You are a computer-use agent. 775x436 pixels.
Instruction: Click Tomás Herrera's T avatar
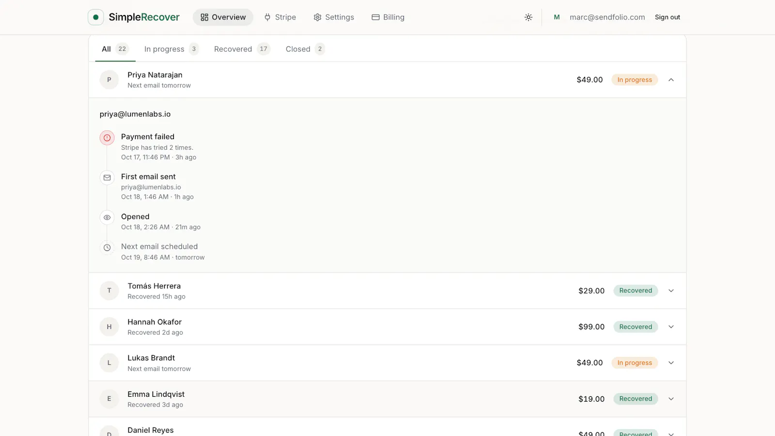click(x=109, y=291)
